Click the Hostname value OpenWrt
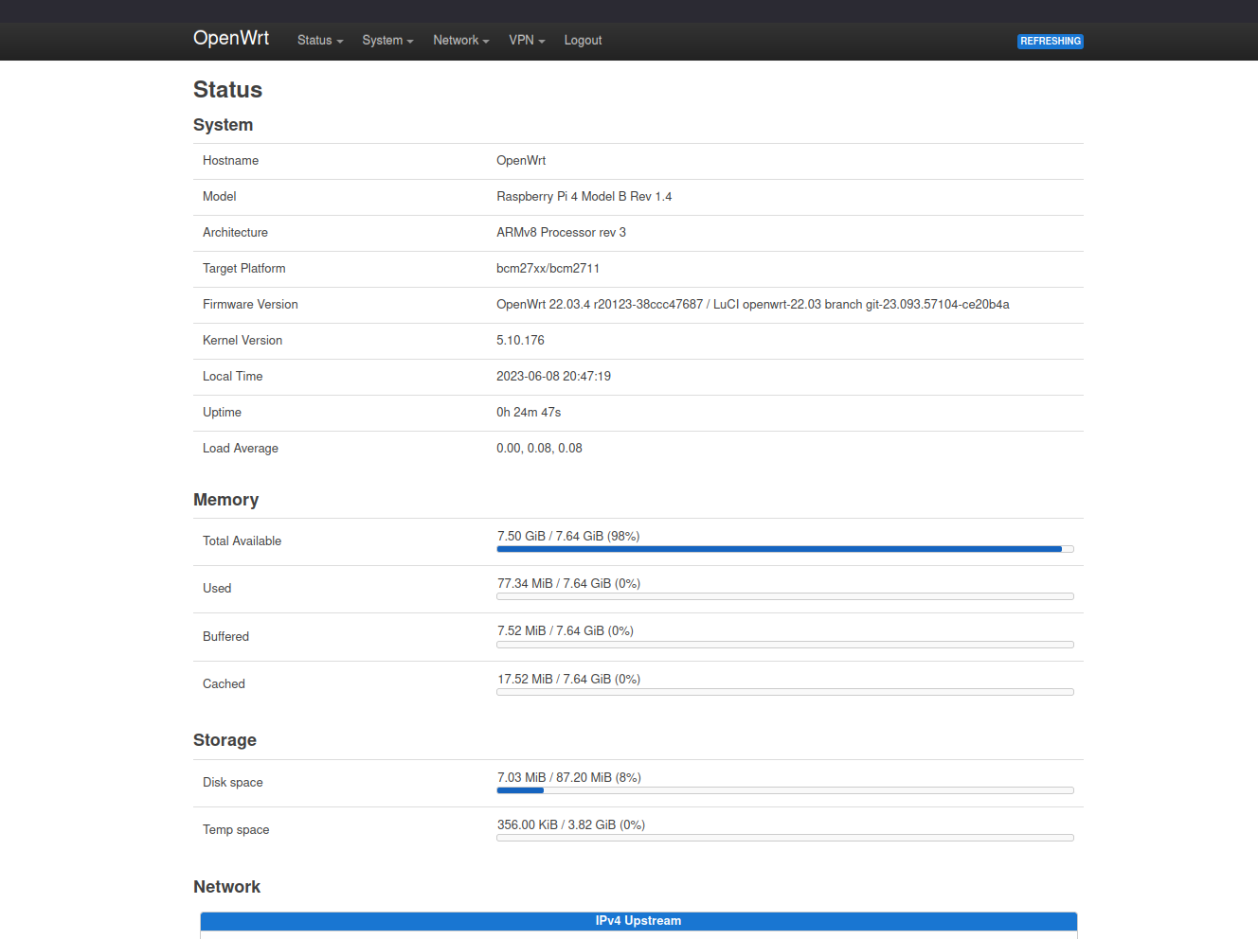 click(x=521, y=160)
